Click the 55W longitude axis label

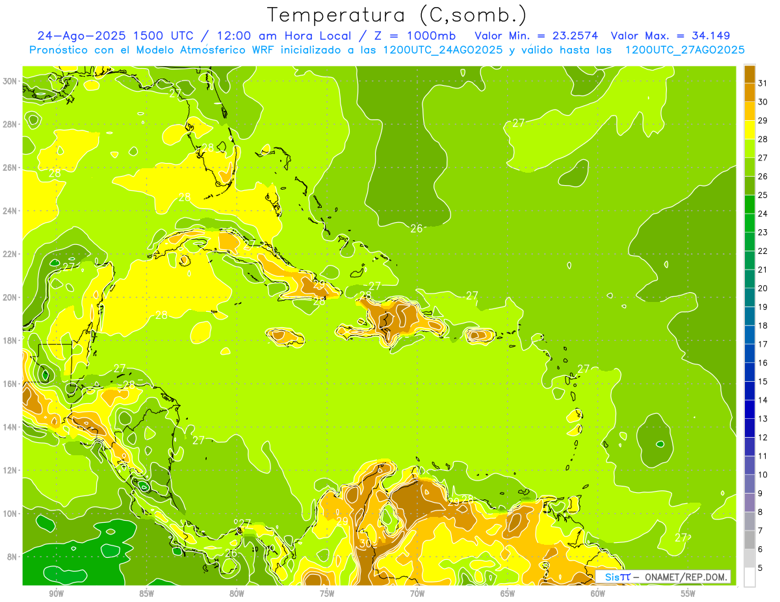click(x=688, y=594)
